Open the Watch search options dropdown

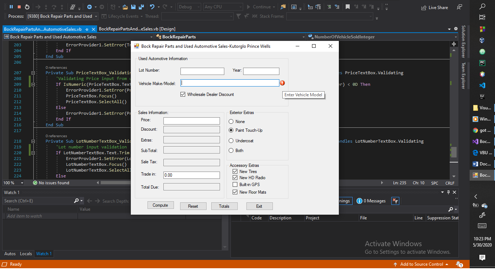(82, 201)
